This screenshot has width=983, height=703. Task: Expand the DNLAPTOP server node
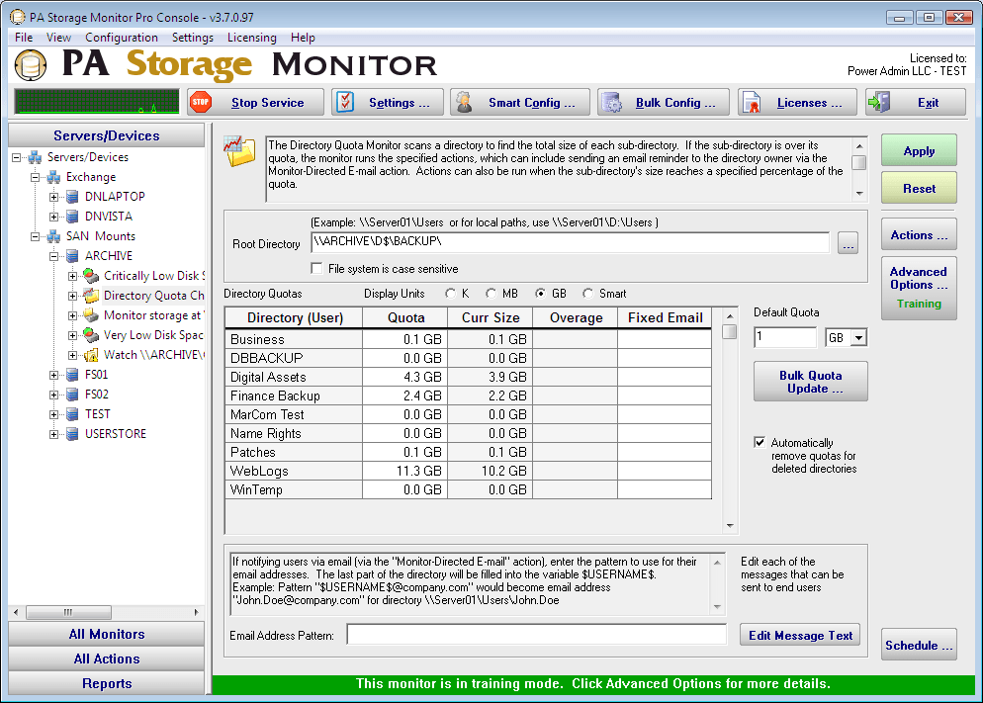tap(54, 198)
